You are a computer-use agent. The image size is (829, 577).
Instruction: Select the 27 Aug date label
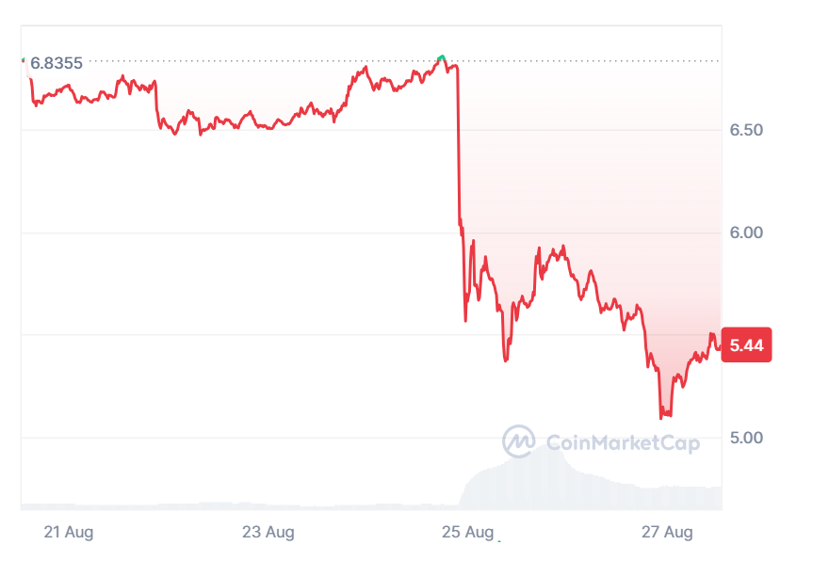pos(668,533)
